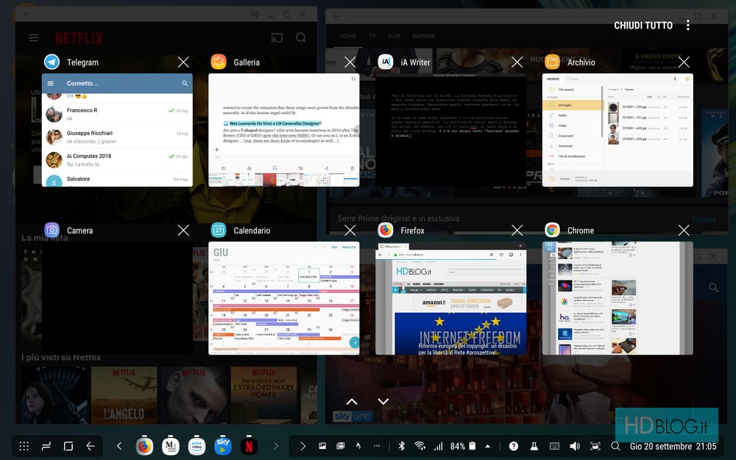Click the Calendario app icon in recents
736x460 pixels.
pos(219,230)
